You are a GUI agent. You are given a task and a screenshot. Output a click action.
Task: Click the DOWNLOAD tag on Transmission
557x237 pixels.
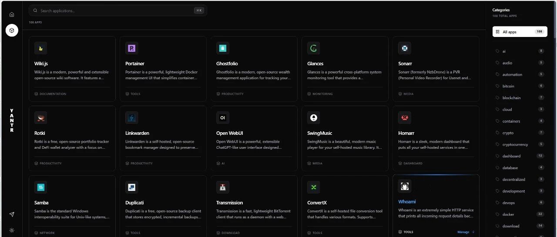click(228, 233)
